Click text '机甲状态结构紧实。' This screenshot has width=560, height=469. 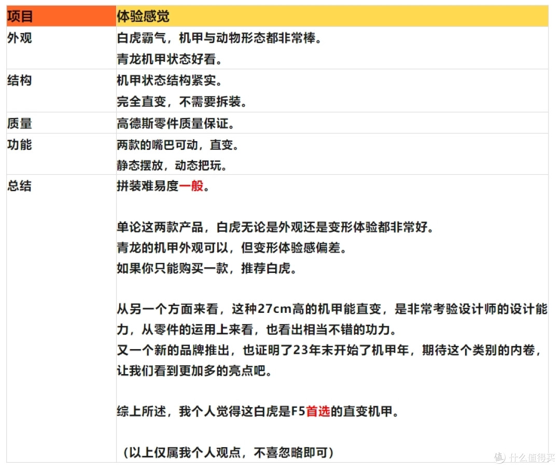pos(169,80)
